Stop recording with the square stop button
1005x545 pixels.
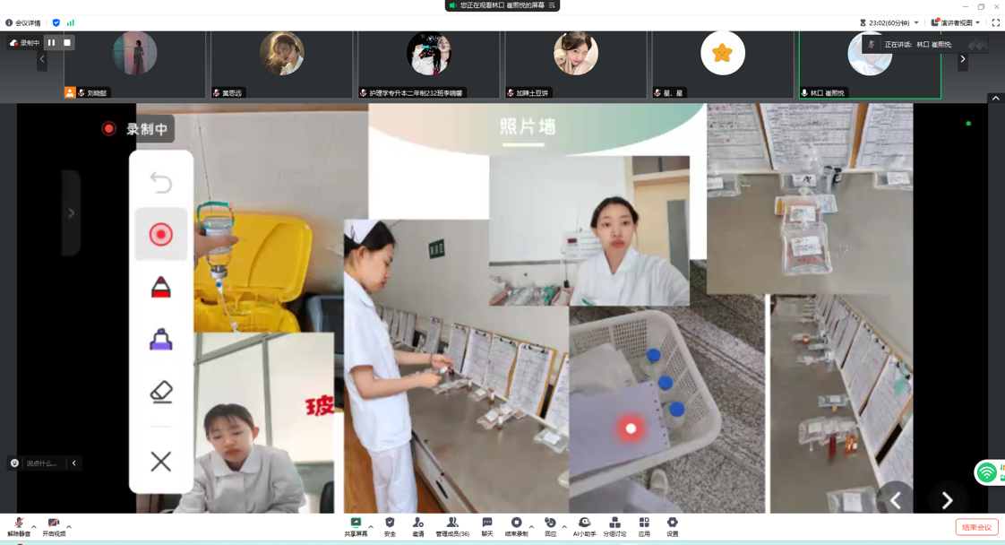(x=67, y=42)
